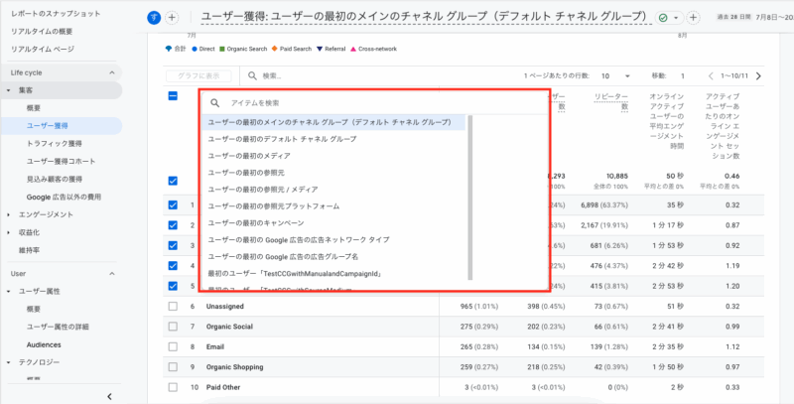This screenshot has width=794, height=404.
Task: Click the green report status check icon
Action: click(x=663, y=18)
